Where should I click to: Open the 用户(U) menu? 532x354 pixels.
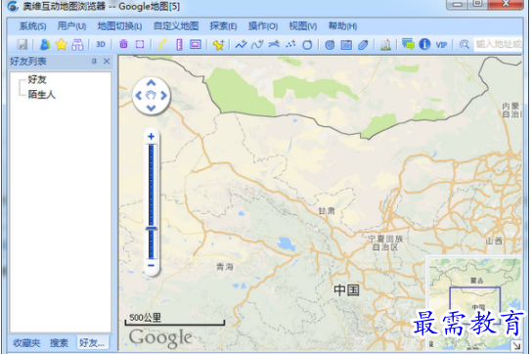click(x=71, y=26)
